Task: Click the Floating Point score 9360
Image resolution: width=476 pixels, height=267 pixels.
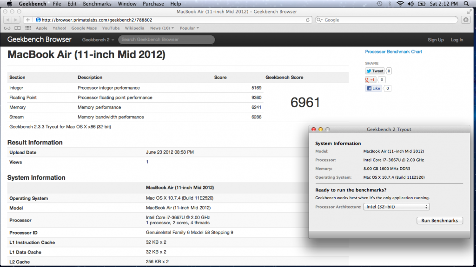Action: point(256,98)
